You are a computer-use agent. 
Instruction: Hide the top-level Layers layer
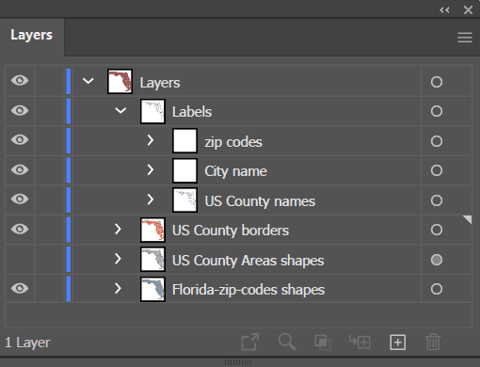click(x=20, y=81)
